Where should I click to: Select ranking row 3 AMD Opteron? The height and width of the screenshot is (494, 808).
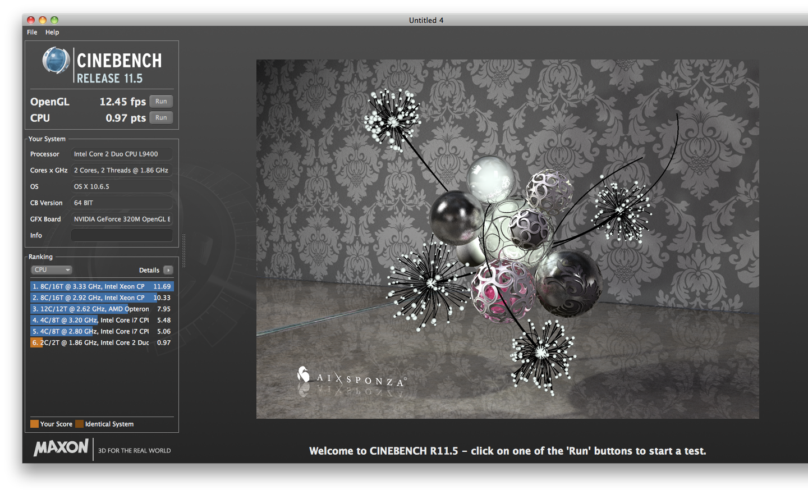[102, 309]
